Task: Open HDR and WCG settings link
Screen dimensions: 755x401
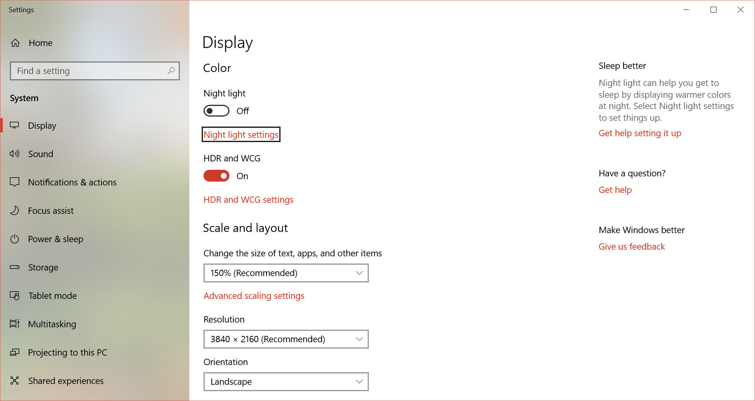Action: pyautogui.click(x=248, y=200)
